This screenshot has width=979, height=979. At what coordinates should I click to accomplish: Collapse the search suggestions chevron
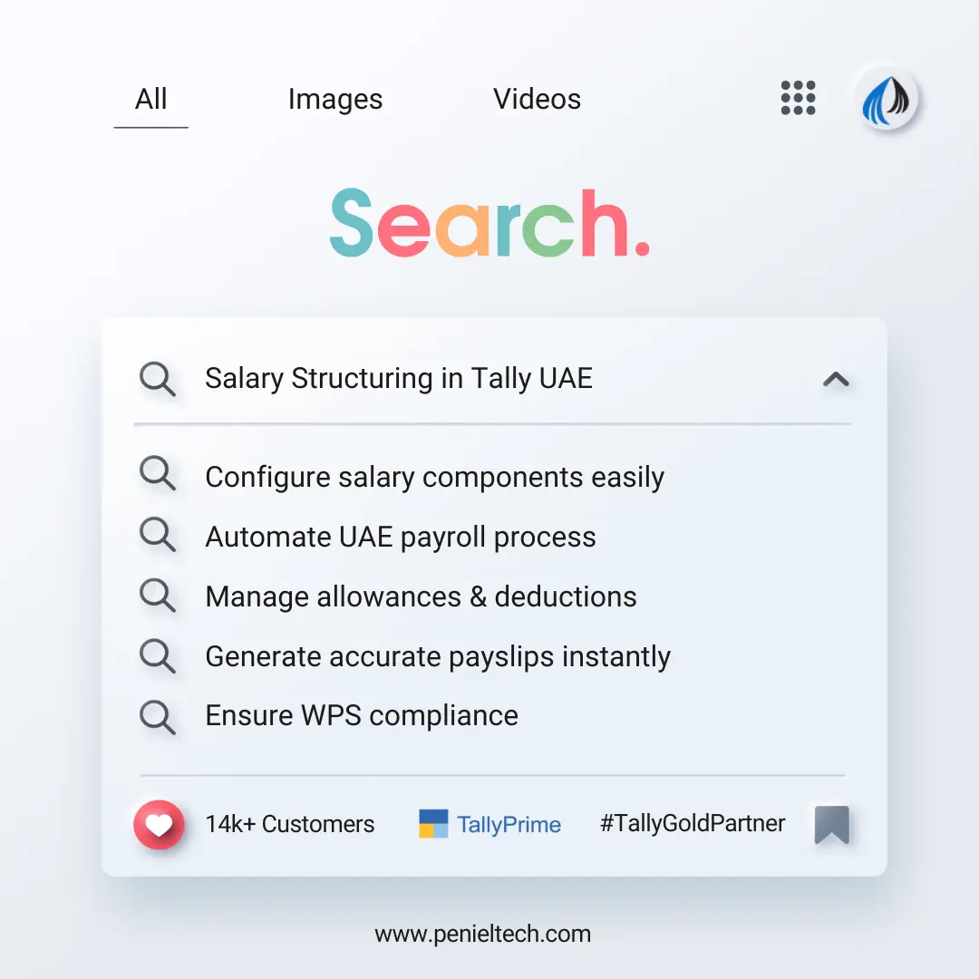point(835,380)
